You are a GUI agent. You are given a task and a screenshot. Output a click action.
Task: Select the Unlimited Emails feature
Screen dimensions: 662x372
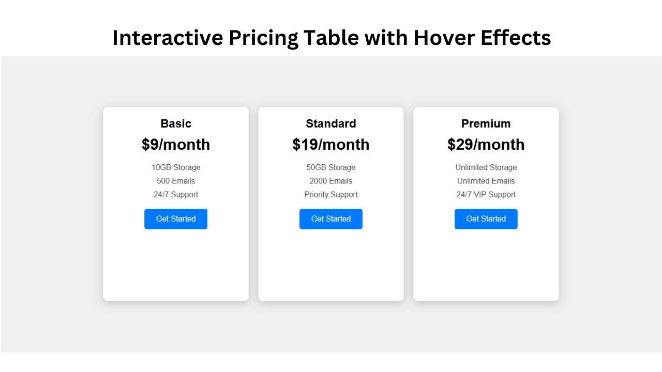(486, 181)
